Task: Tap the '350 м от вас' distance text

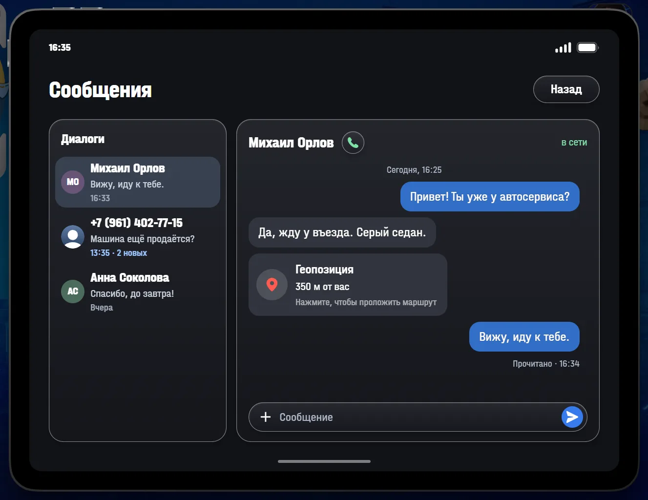Action: [x=322, y=287]
